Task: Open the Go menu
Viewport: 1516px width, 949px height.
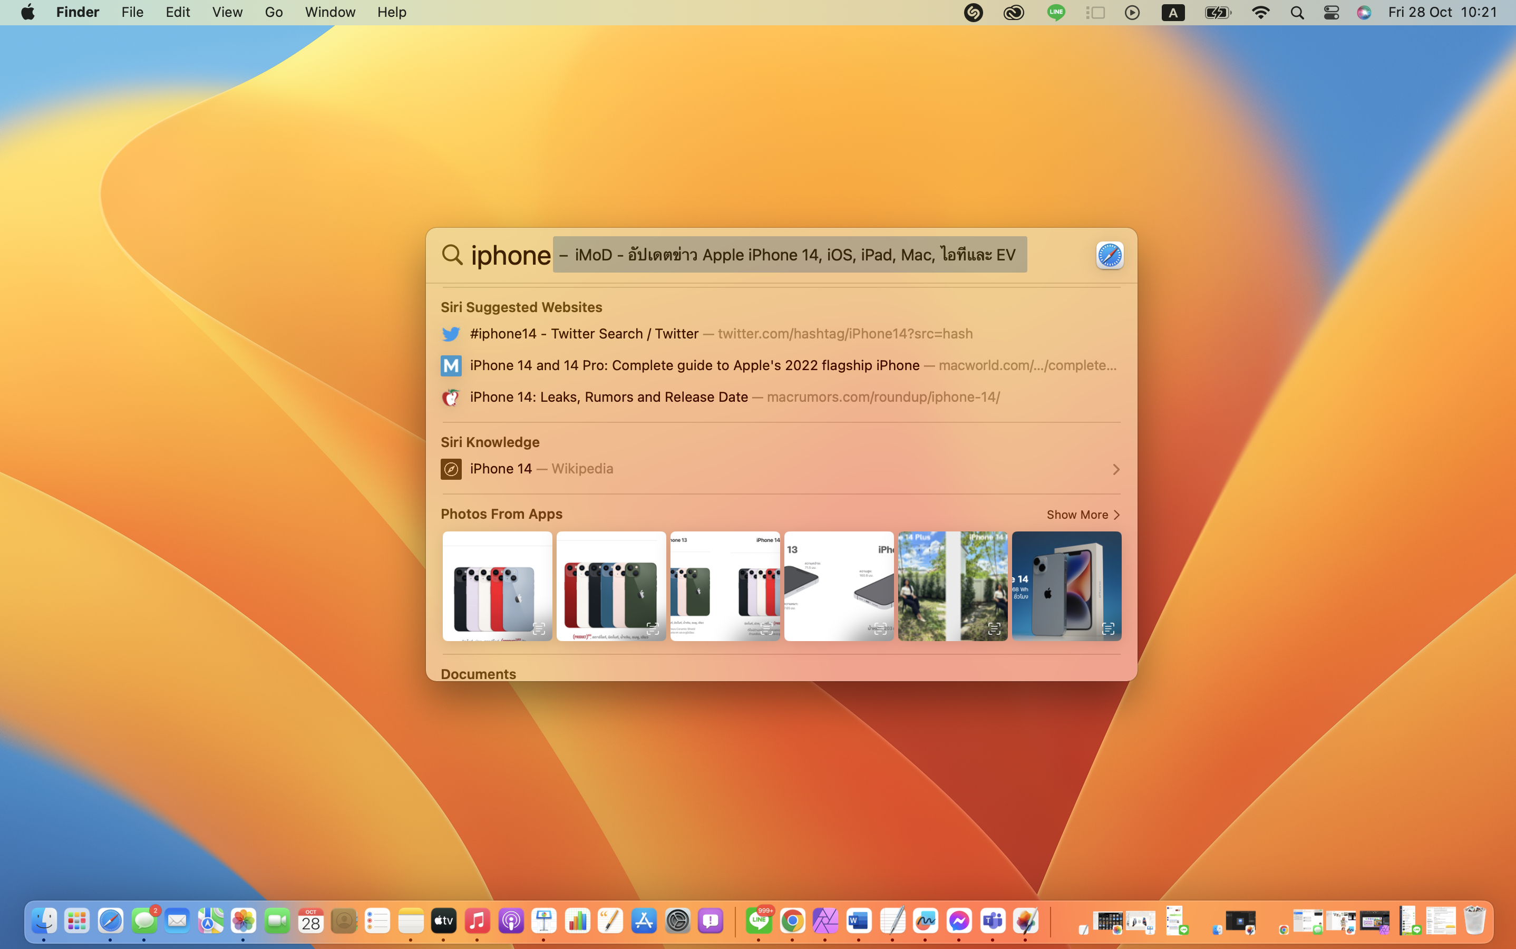Action: coord(274,13)
